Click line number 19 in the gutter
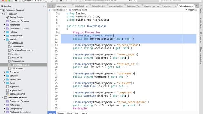 coord(56,64)
